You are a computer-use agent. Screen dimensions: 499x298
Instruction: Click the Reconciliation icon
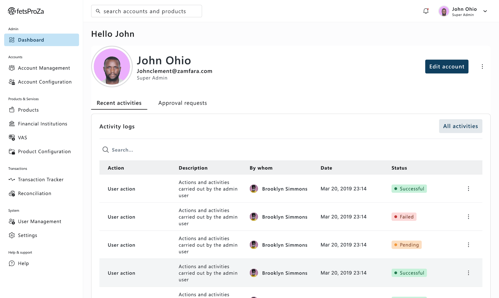coord(12,193)
